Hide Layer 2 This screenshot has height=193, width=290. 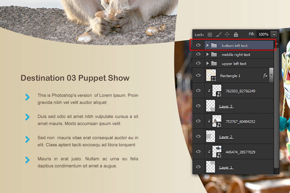[198, 136]
